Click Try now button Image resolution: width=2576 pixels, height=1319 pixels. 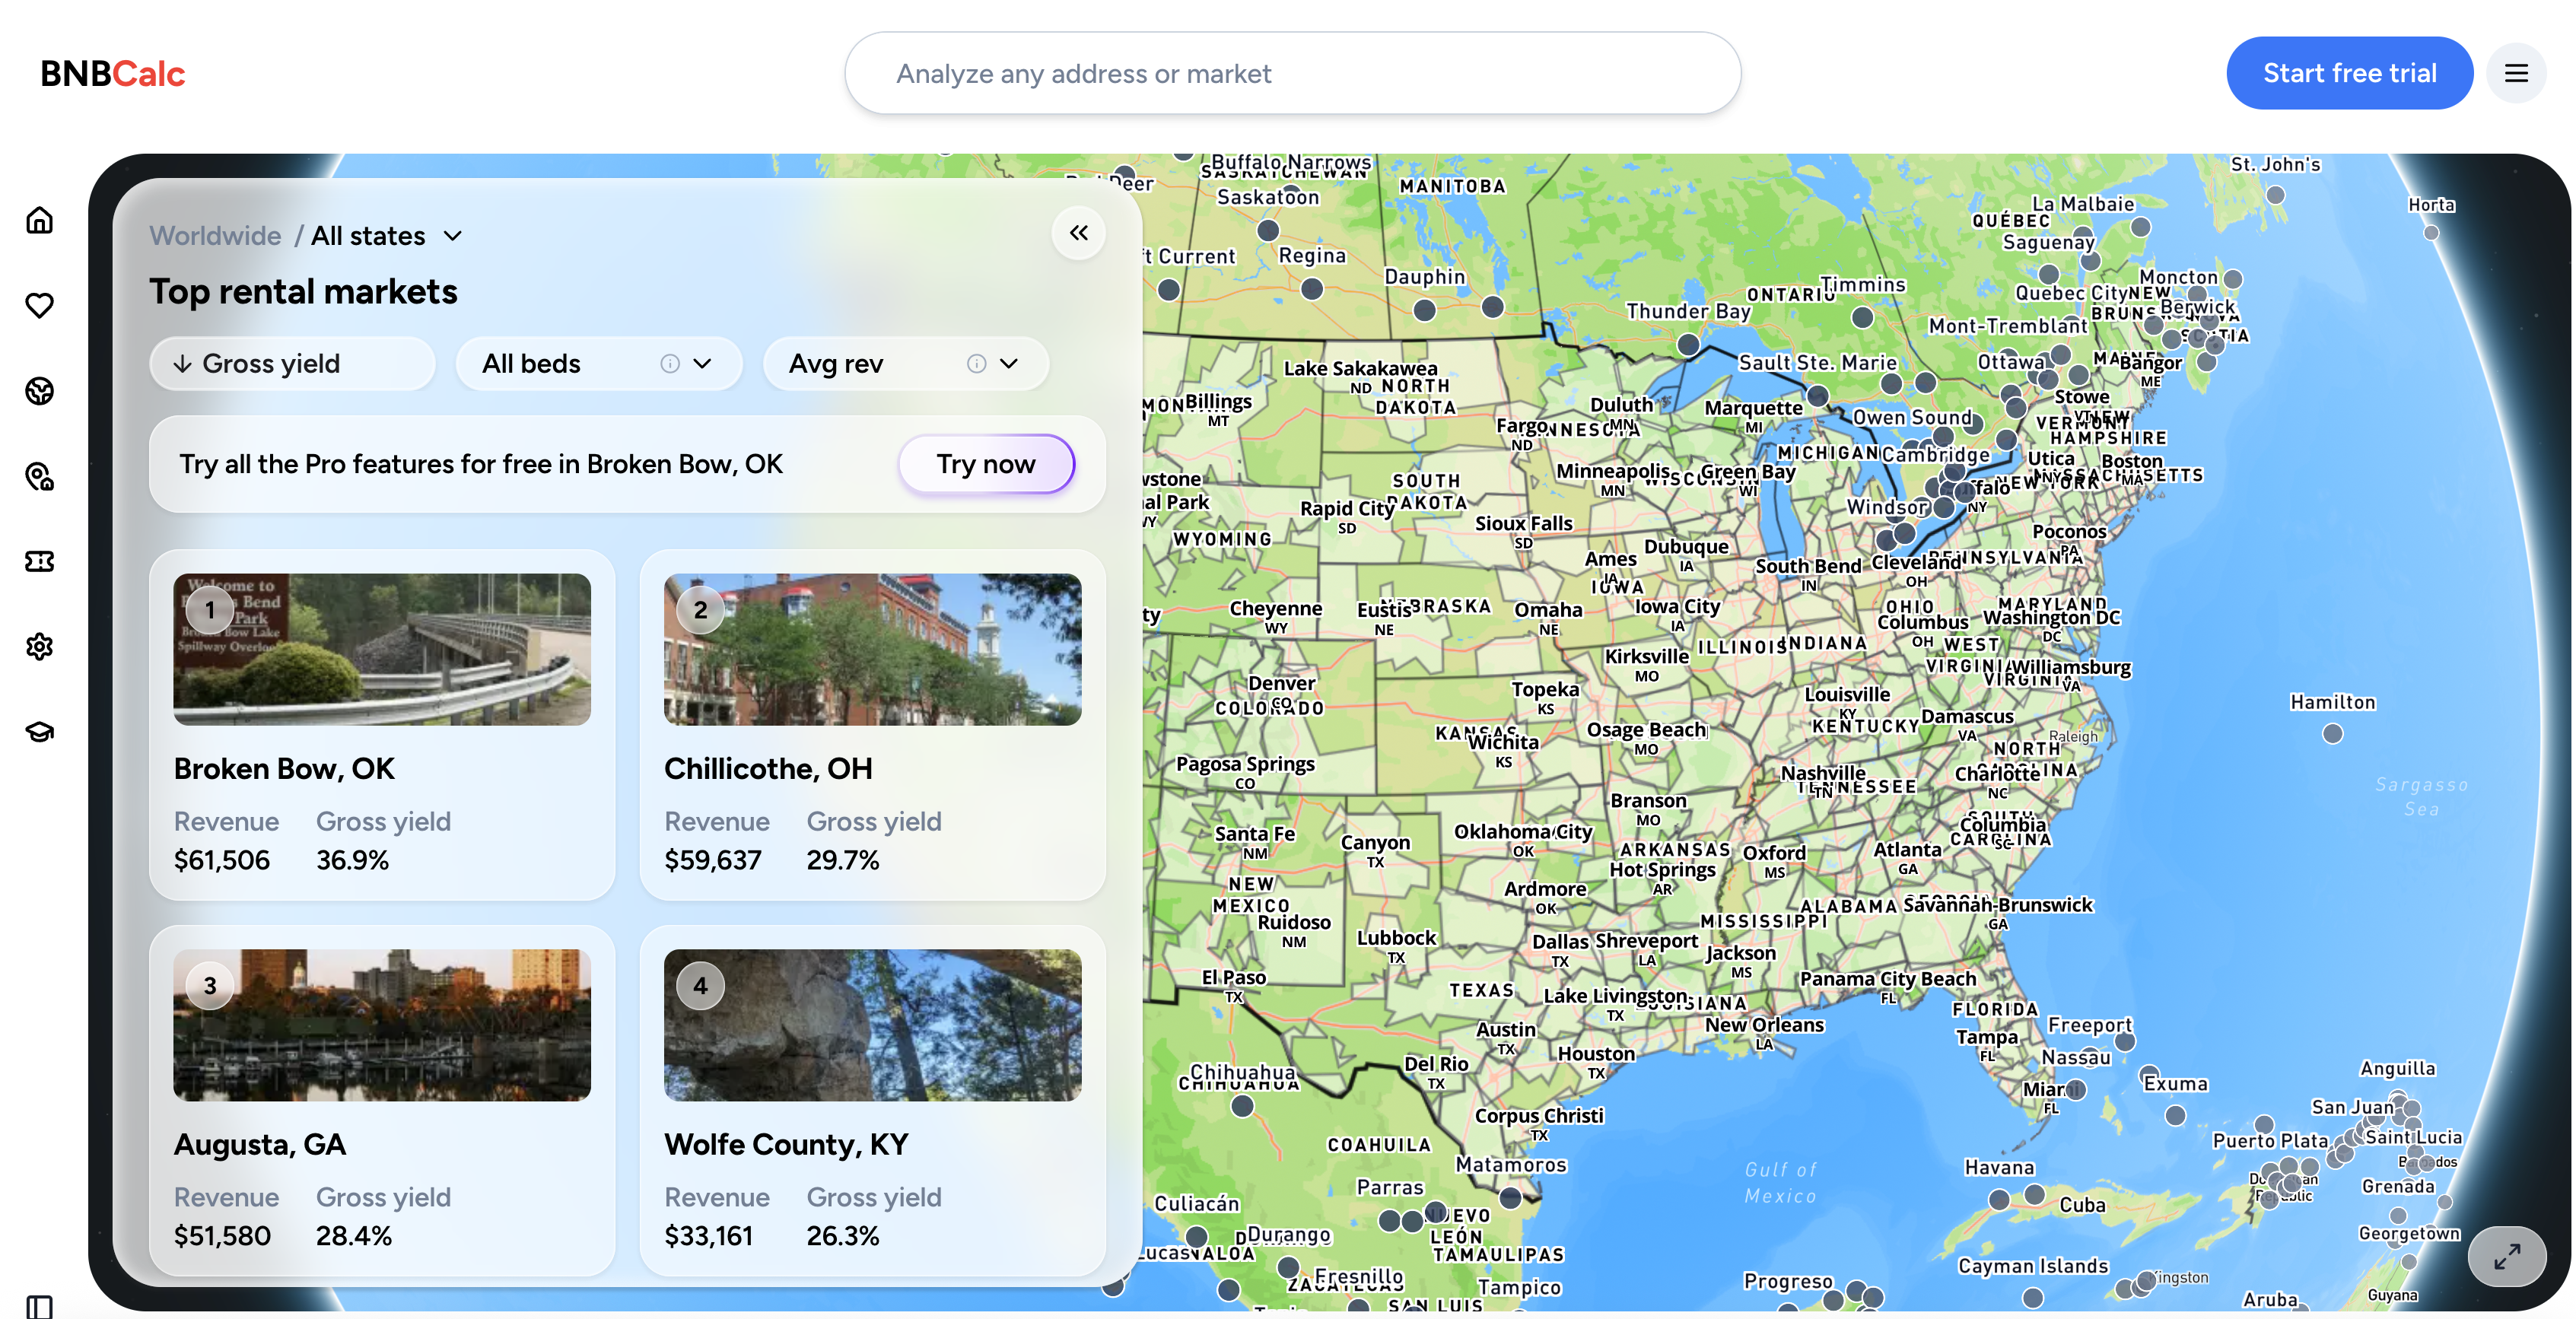(x=986, y=464)
